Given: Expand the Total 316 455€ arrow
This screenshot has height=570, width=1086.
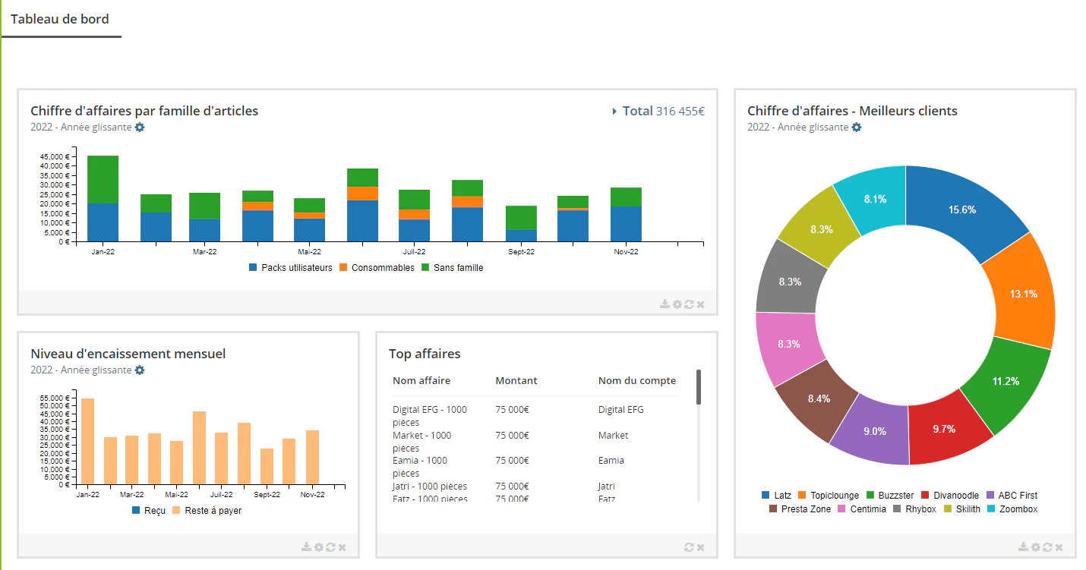Looking at the screenshot, I should point(614,112).
